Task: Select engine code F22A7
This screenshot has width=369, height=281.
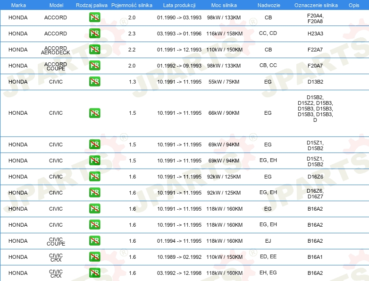Action: click(x=315, y=50)
